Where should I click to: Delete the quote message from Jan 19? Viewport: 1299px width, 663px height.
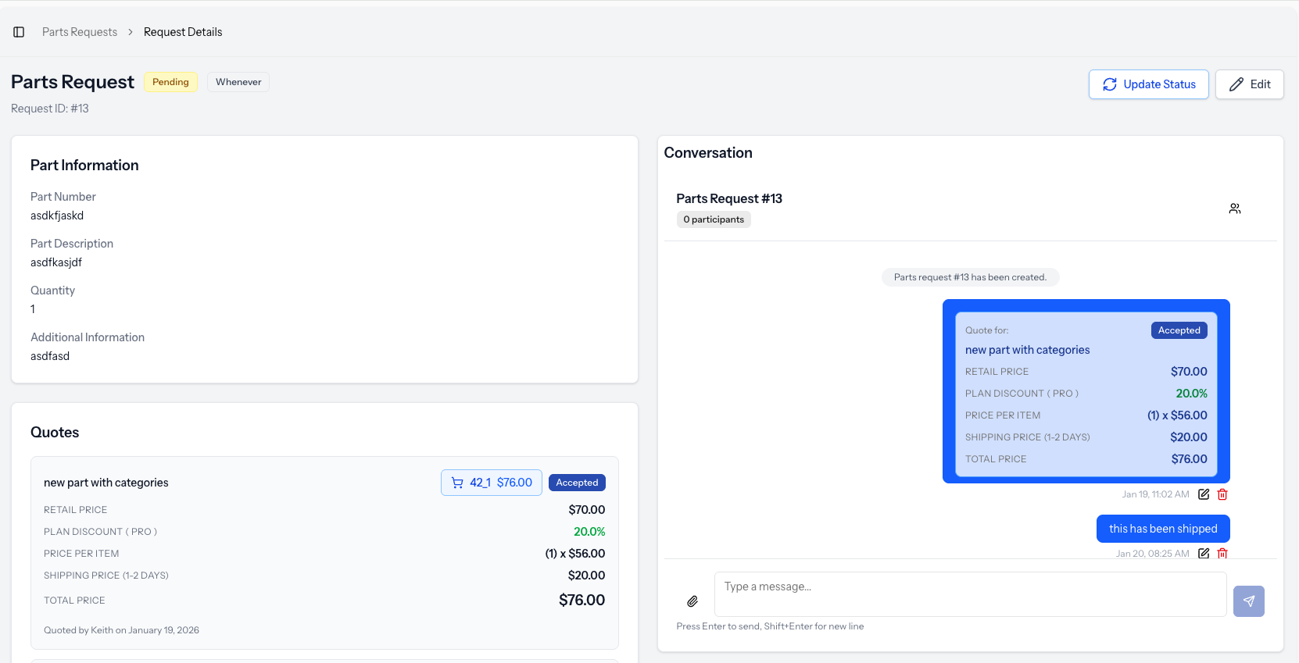[x=1222, y=494]
